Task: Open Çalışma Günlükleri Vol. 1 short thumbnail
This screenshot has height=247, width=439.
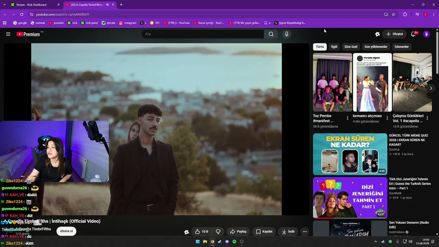Action: click(412, 82)
